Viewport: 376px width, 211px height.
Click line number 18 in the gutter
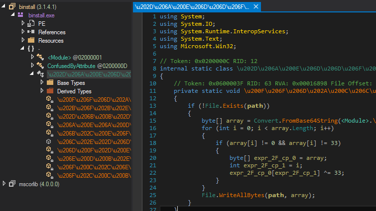[153, 143]
